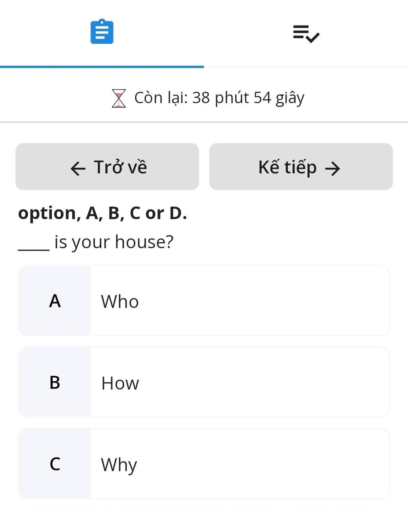Click the right arrow in Kế tiếp

(x=332, y=169)
